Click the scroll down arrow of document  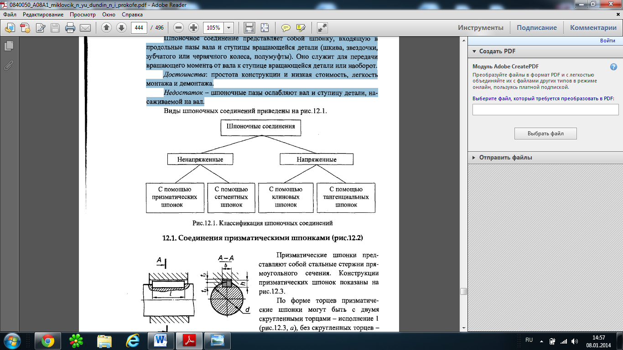(463, 328)
